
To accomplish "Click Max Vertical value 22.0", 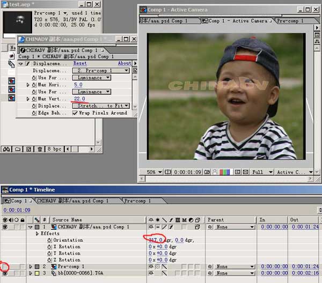I will (79, 99).
